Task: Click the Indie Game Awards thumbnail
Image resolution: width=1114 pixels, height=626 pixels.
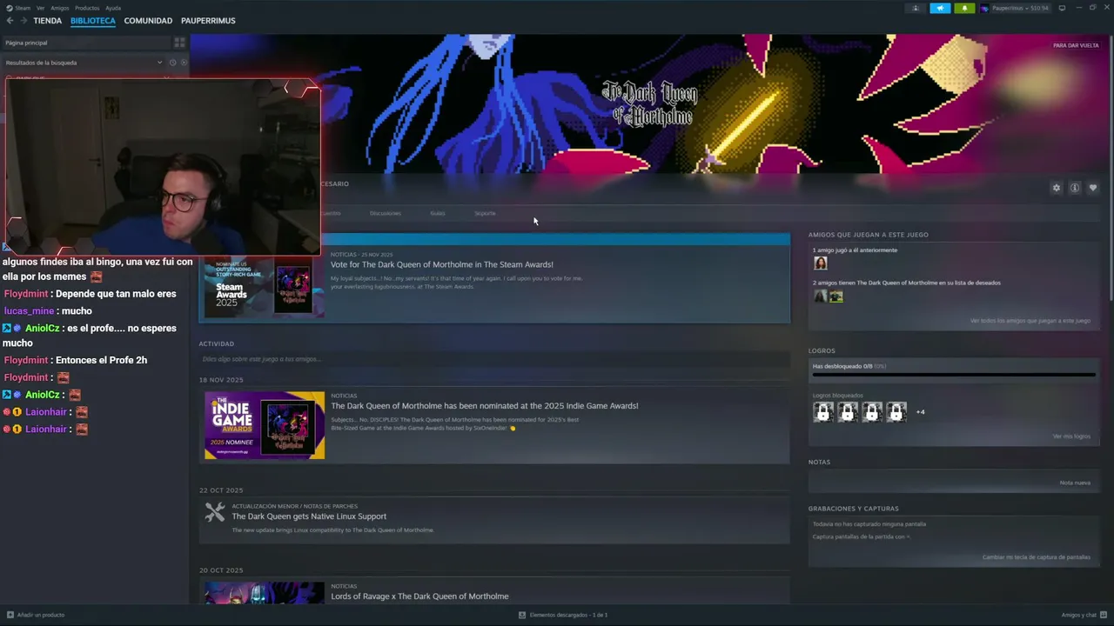Action: (265, 425)
